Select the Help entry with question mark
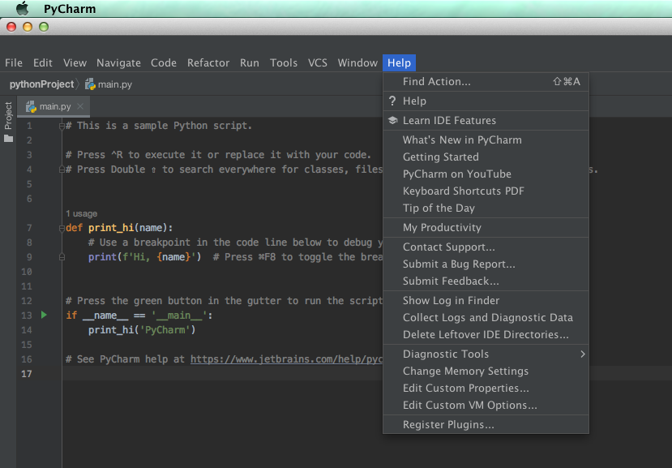This screenshot has height=468, width=672. pos(486,101)
